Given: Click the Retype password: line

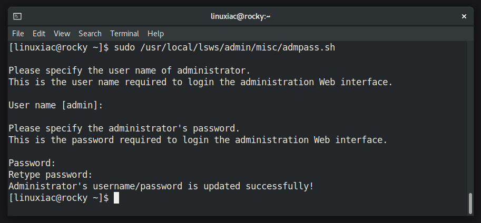Looking at the screenshot, I should 50,175.
